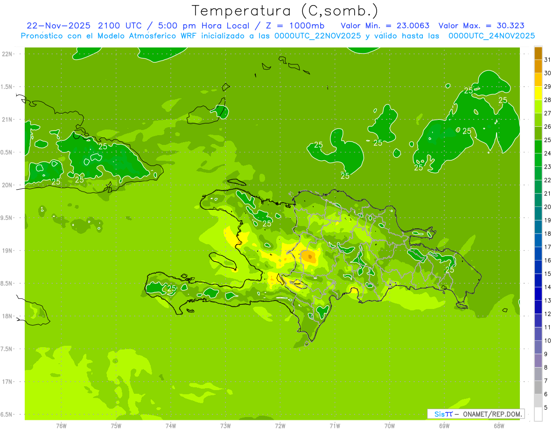Click the "ONAMET/REP.DOM." credit label

tap(493, 414)
